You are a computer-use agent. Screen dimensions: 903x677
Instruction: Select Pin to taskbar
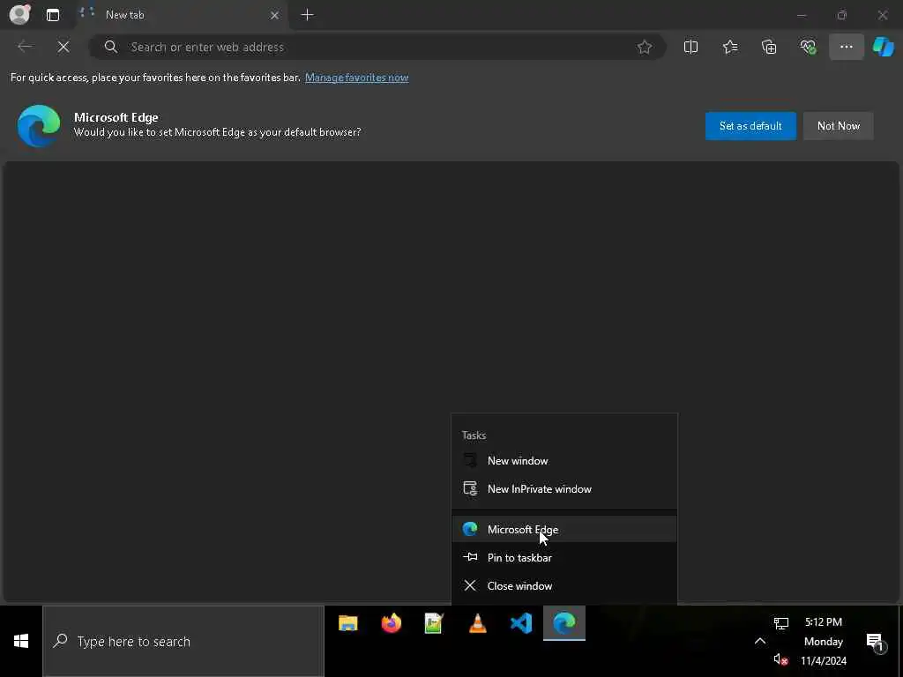[x=564, y=557]
